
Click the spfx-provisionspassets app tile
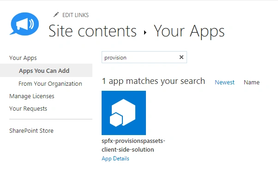click(124, 113)
